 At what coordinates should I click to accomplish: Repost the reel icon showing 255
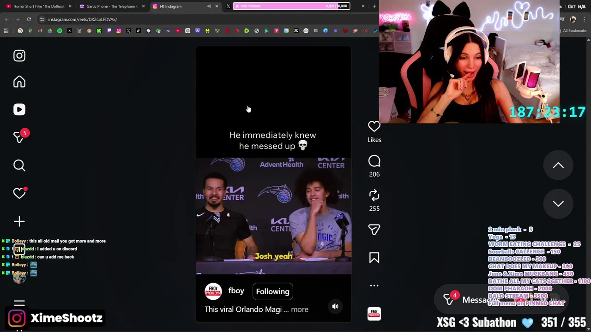[374, 195]
